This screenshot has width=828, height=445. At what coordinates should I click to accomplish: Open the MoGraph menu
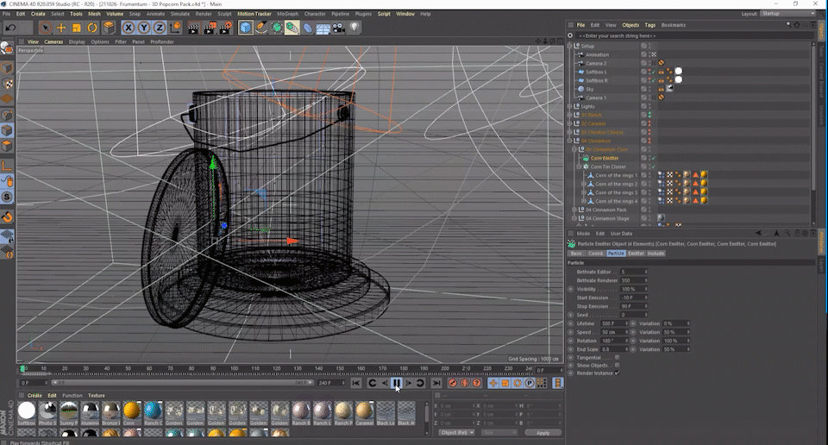(289, 14)
